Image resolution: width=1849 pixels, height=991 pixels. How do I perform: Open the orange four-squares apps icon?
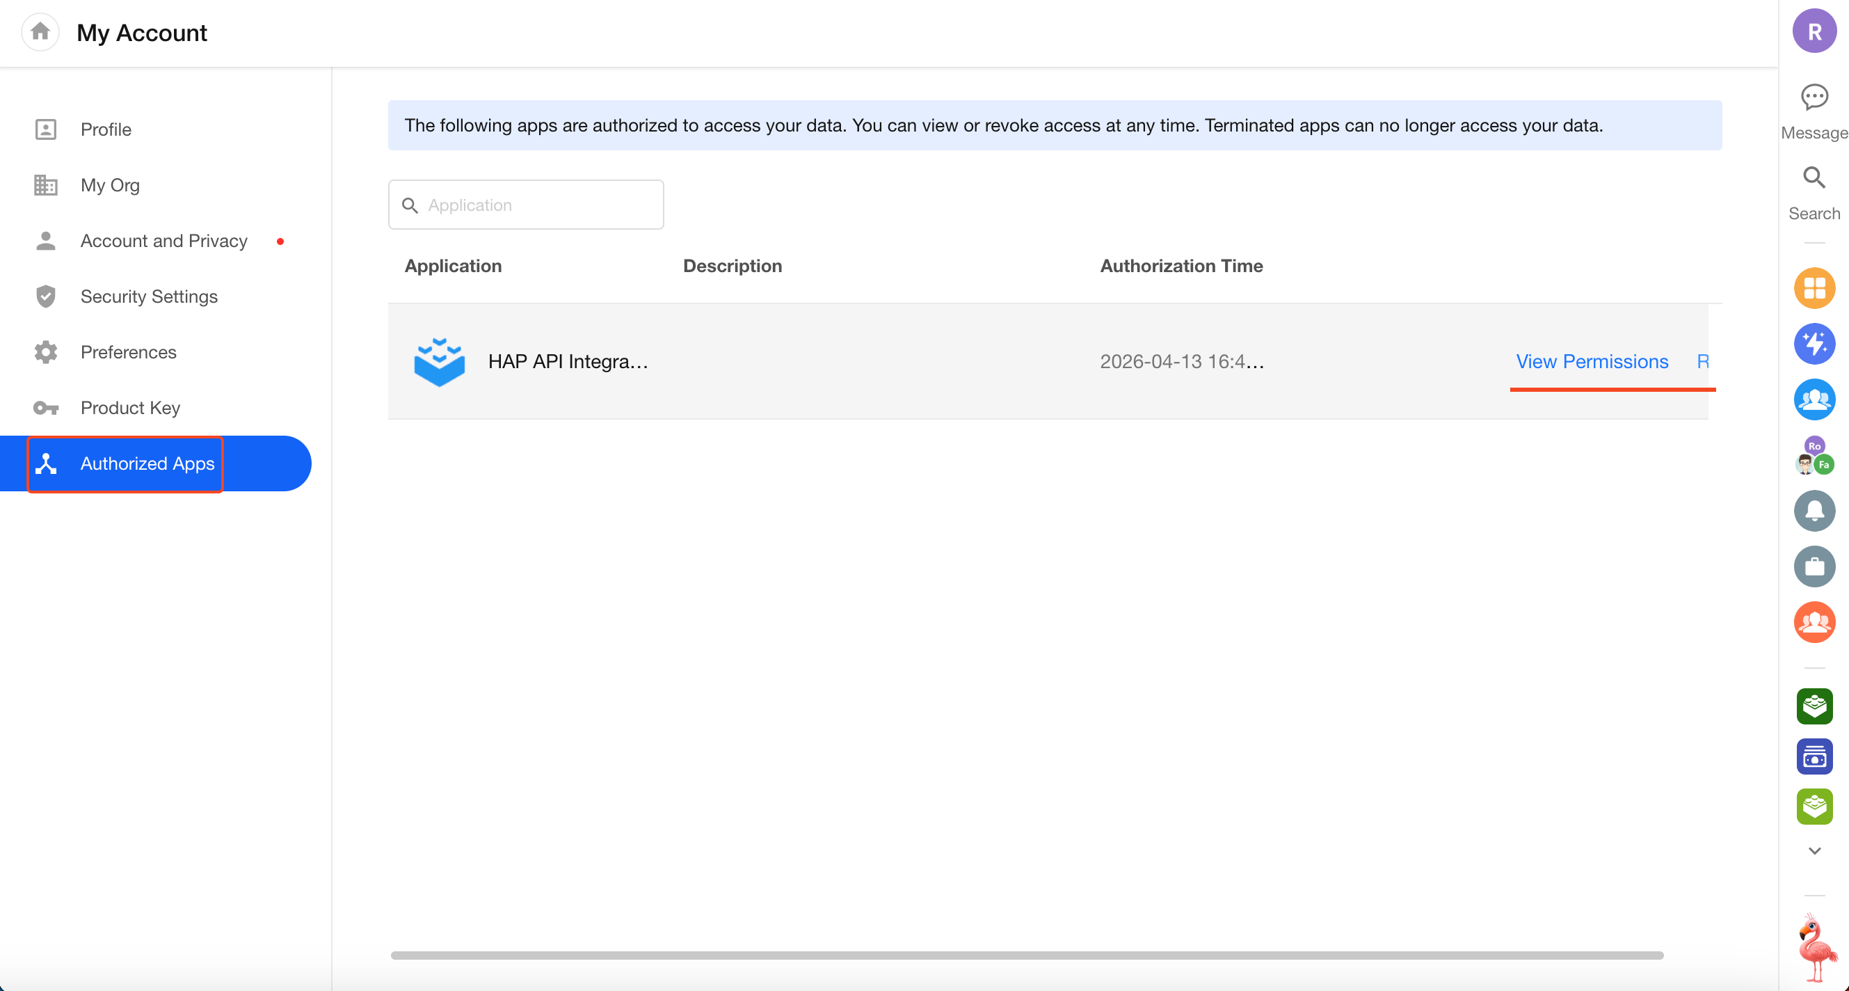point(1814,288)
